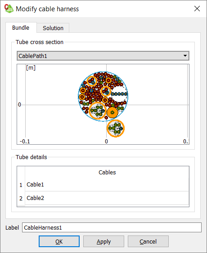Click row header number 2

(21, 198)
